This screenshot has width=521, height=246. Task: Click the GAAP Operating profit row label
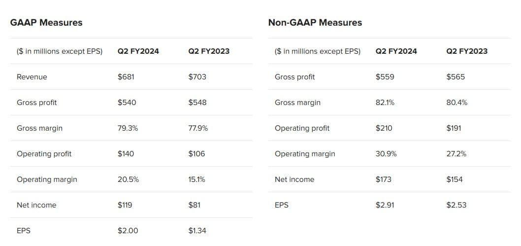point(44,154)
